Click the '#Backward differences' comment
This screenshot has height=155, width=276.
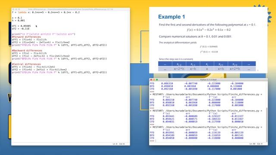[x=27, y=50]
